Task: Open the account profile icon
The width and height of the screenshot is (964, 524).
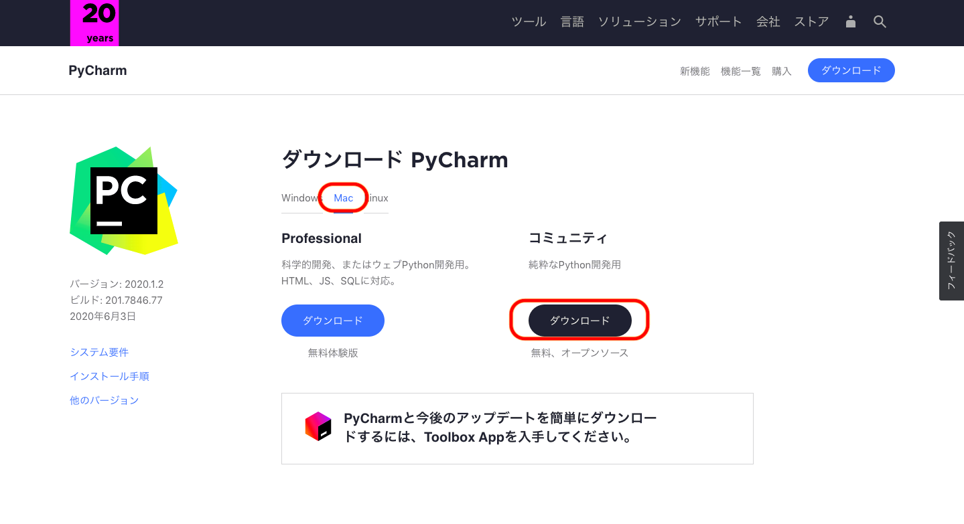Action: [851, 21]
